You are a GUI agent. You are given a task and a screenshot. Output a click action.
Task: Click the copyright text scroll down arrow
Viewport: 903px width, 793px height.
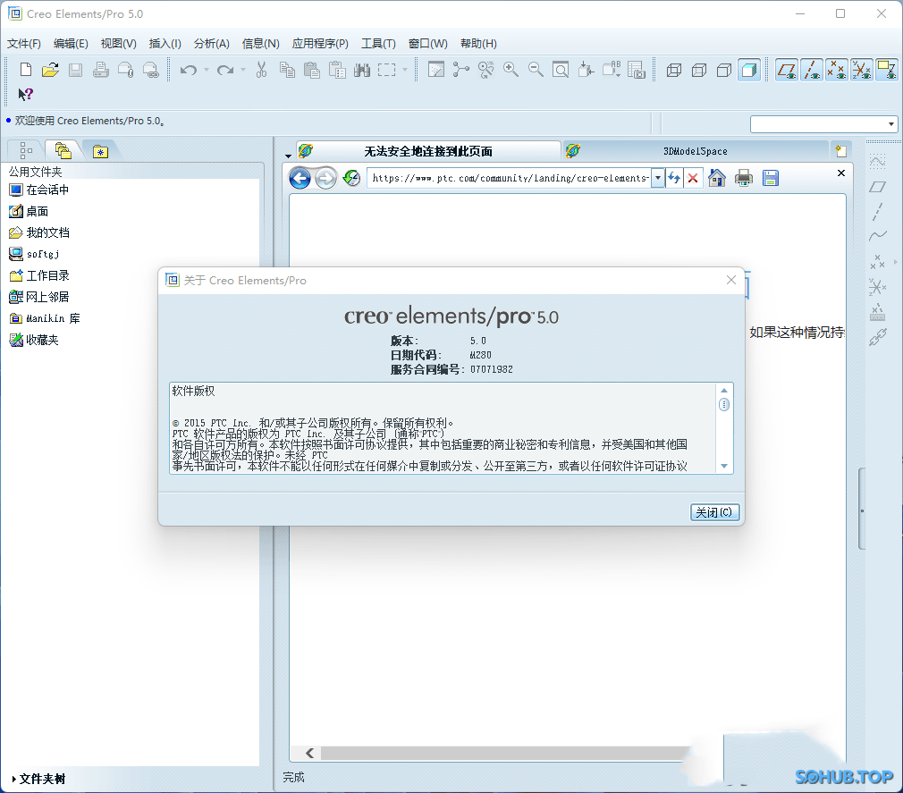pos(724,466)
